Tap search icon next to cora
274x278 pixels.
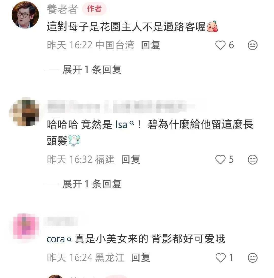pos(69,240)
